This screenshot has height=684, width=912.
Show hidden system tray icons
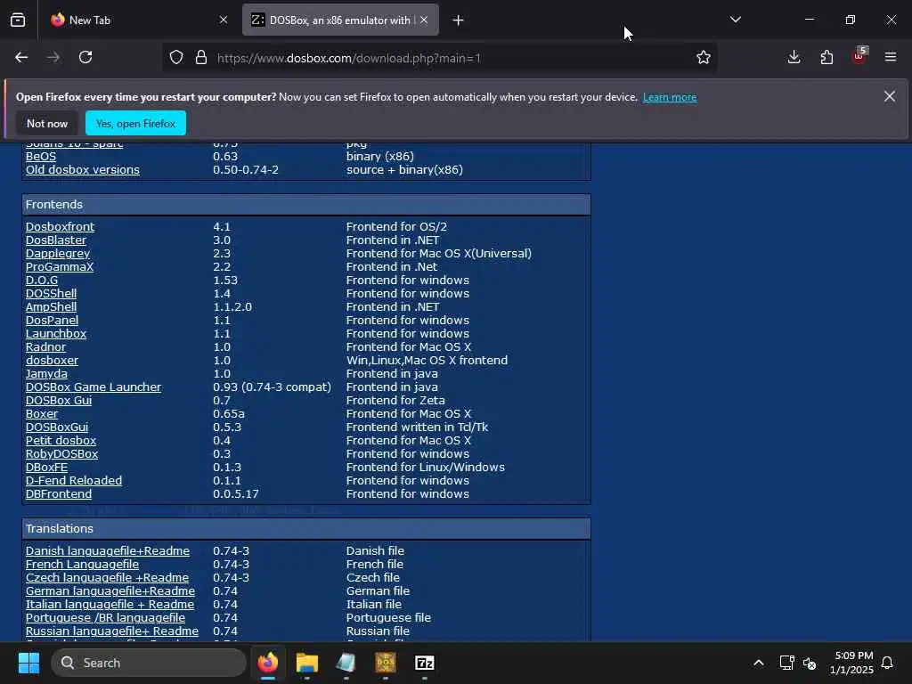(x=759, y=663)
